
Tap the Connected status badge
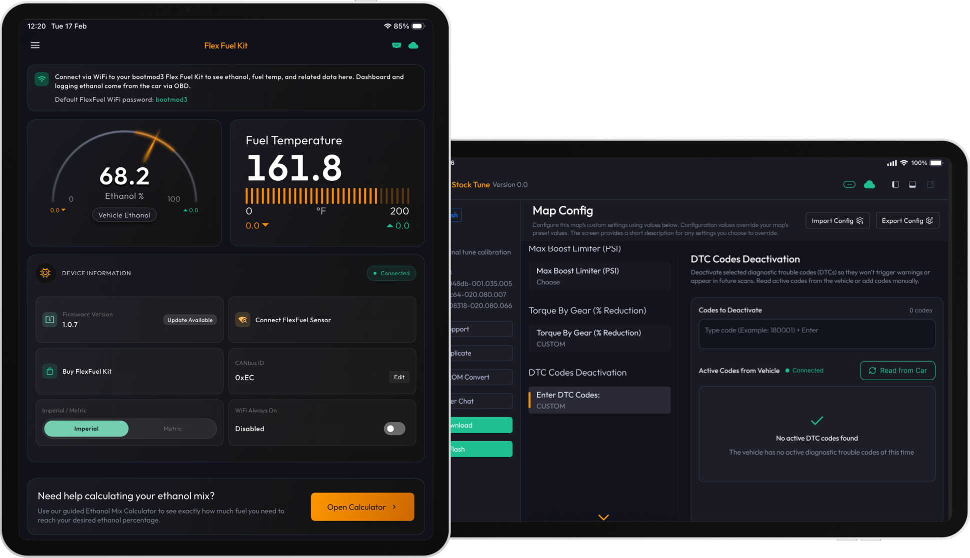[391, 273]
